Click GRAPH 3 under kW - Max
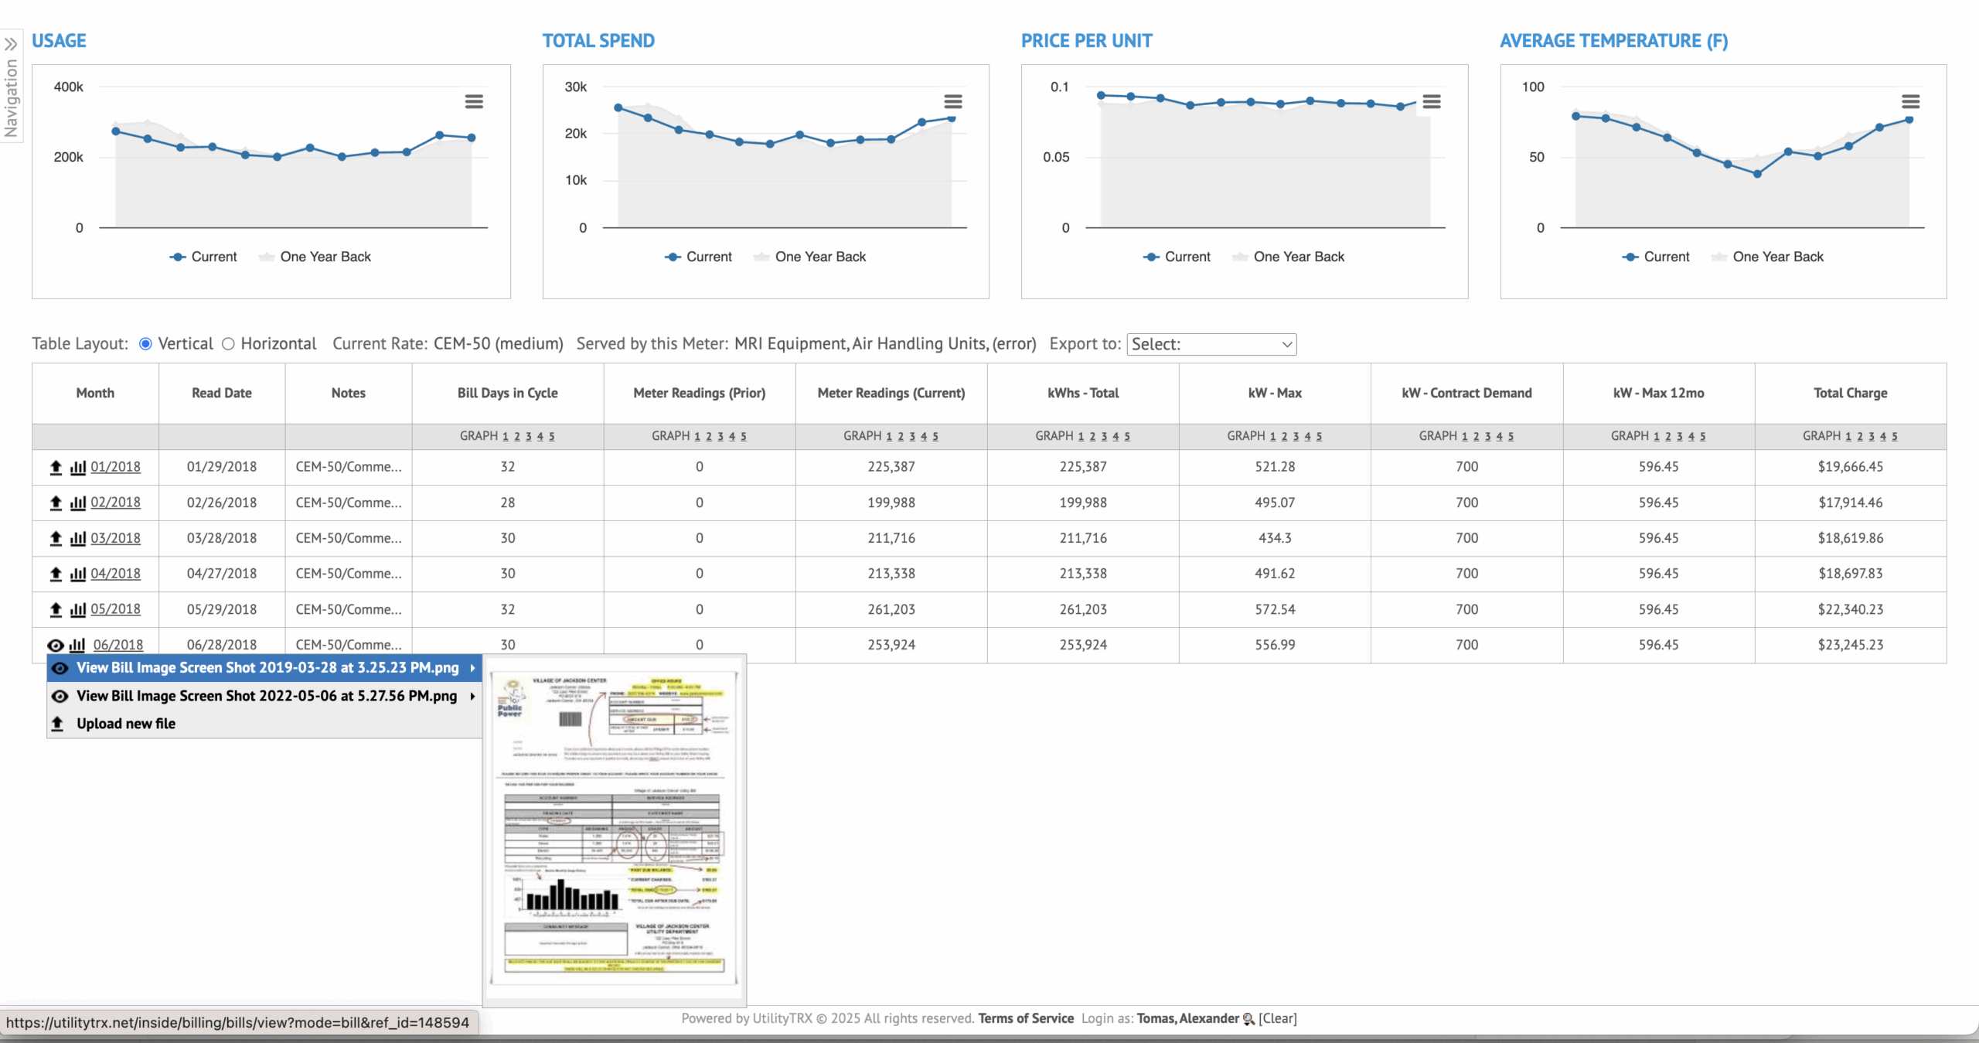The image size is (1979, 1043). [1296, 437]
